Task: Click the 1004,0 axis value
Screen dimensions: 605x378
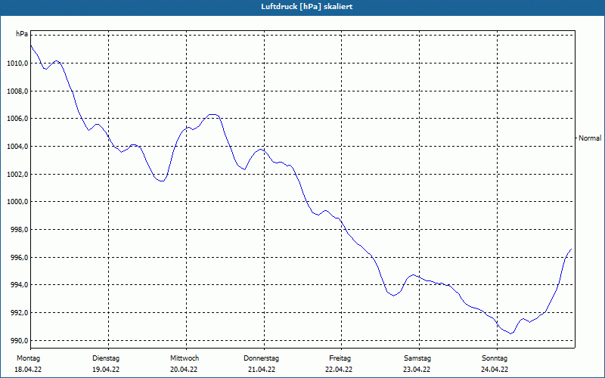Action: click(x=17, y=147)
